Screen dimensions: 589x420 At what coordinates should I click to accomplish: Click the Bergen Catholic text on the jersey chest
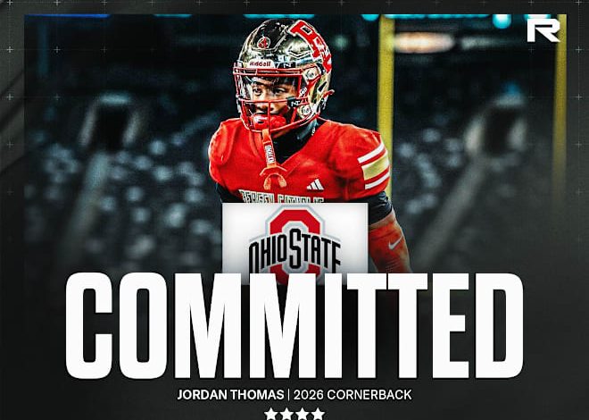(x=281, y=197)
